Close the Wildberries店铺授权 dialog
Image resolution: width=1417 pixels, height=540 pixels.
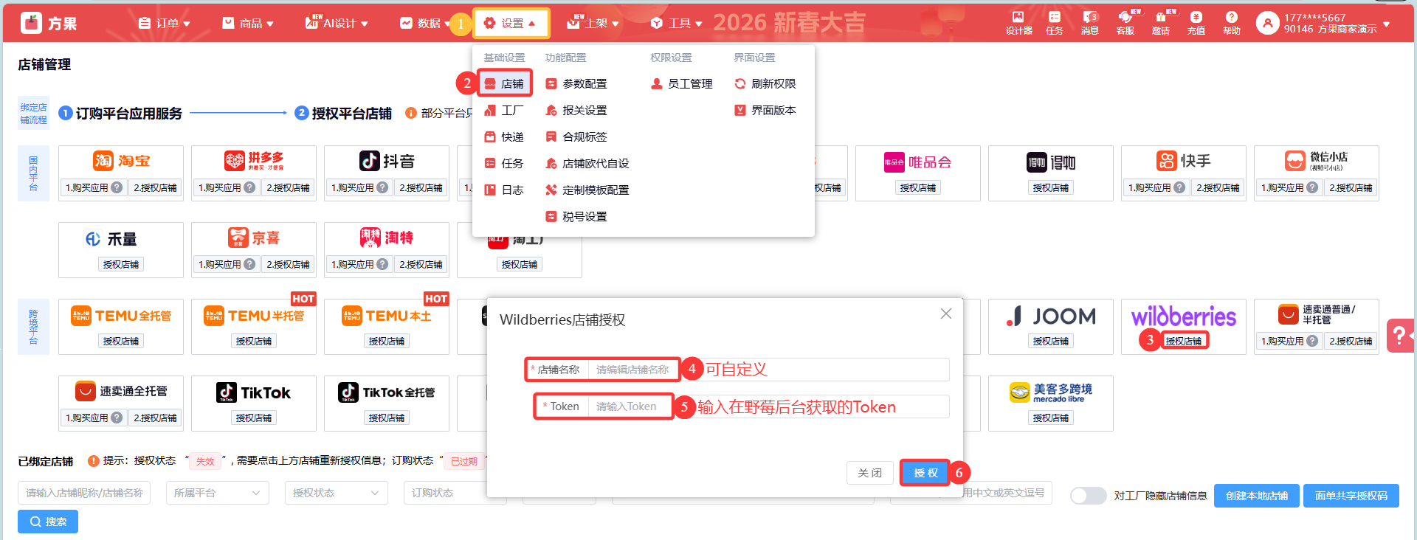click(945, 314)
